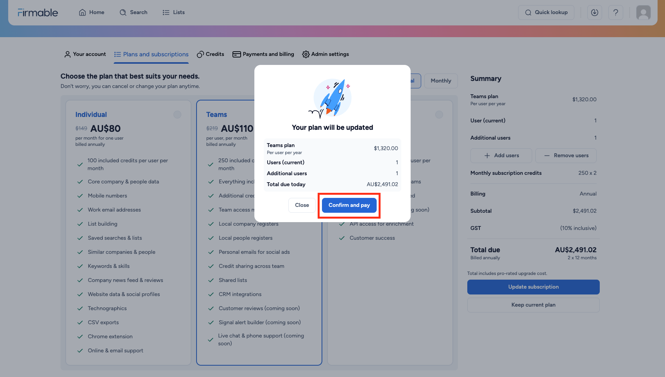The image size is (665, 377).
Task: Switch to Your account tab
Action: [x=85, y=54]
